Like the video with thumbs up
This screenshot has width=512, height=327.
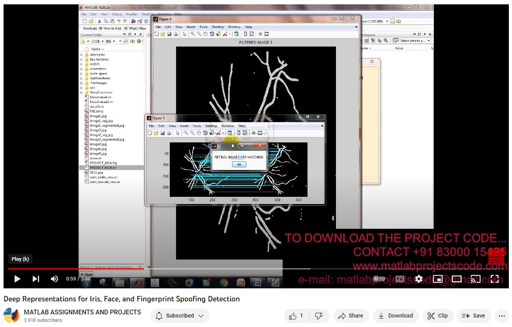pyautogui.click(x=296, y=316)
